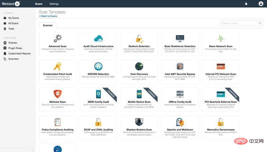Open the user account avatar icon
Screen dimensions: 267x152
click(261, 4)
